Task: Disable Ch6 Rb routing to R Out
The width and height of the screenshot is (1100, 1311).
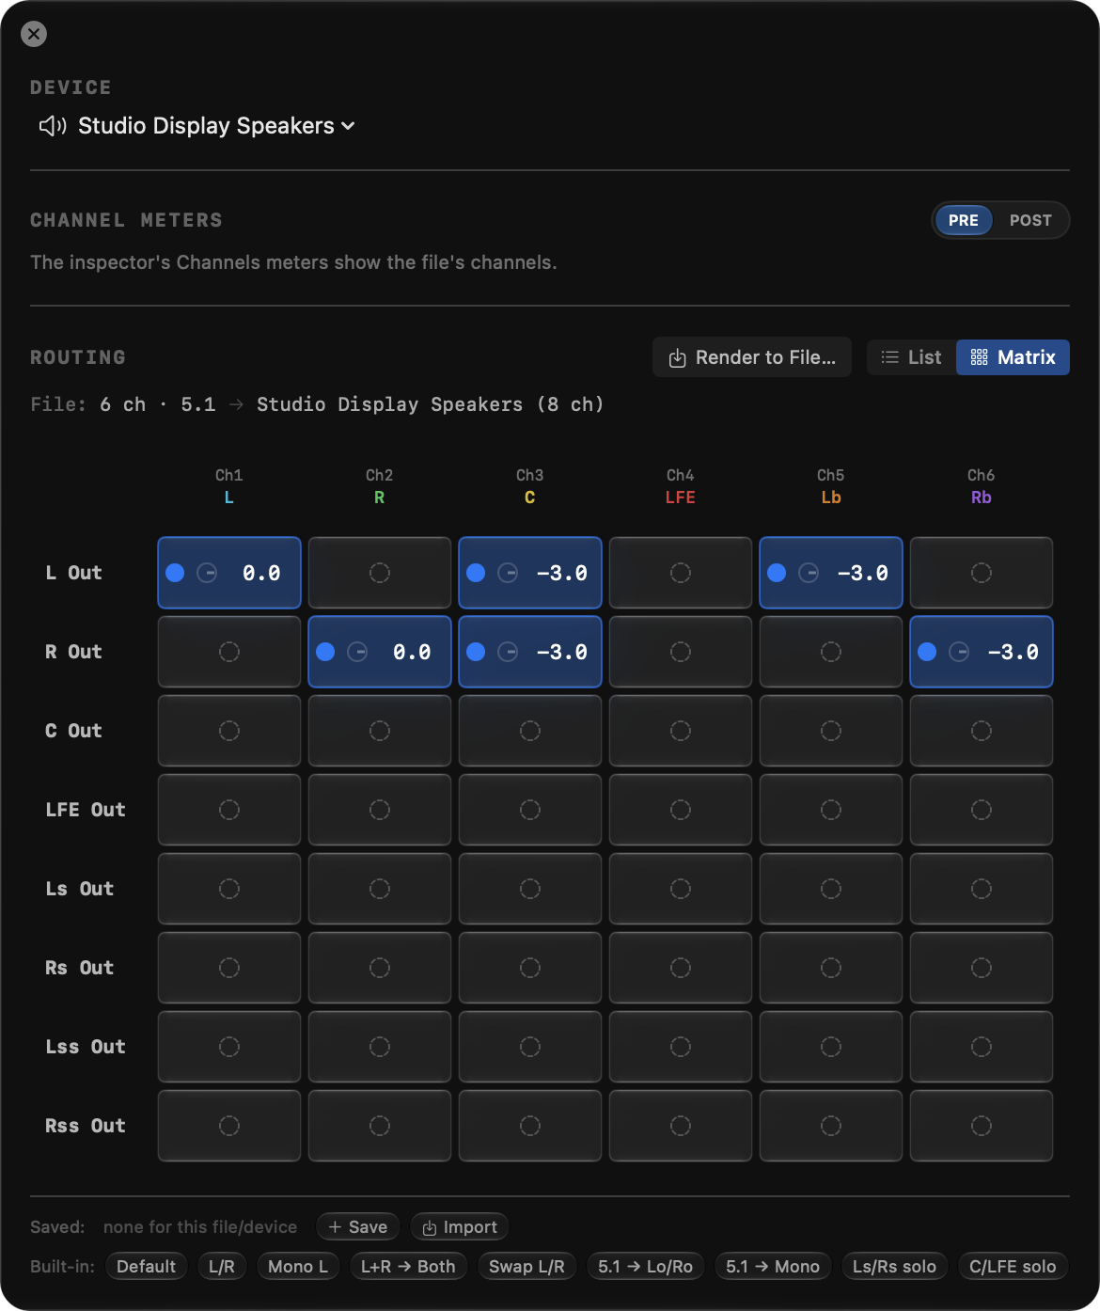Action: coord(927,652)
